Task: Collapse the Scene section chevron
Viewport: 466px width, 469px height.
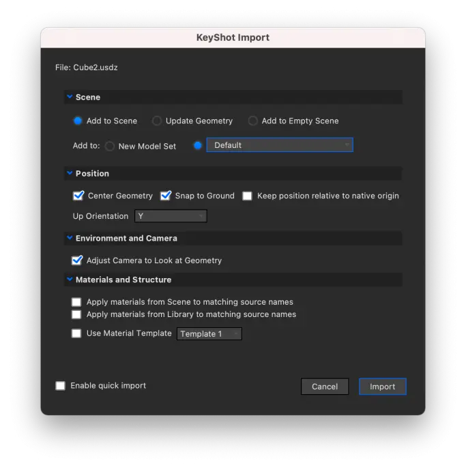Action: (70, 97)
